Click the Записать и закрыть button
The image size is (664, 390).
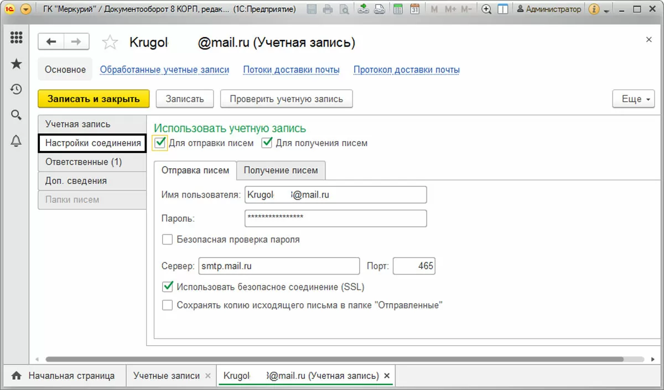pos(94,99)
